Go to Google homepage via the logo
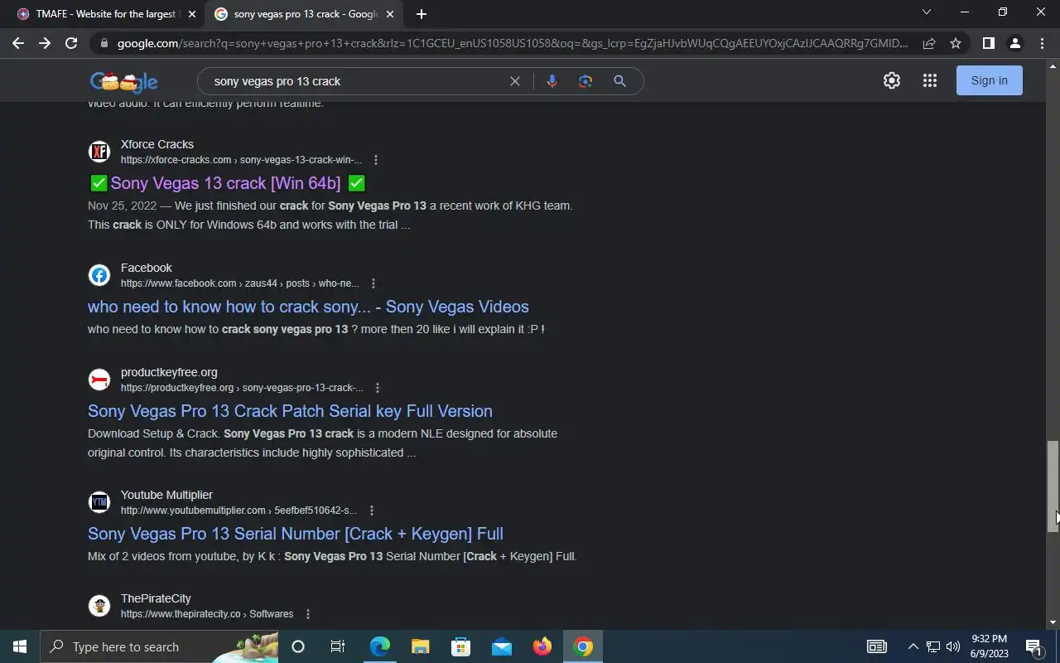This screenshot has width=1060, height=663. point(124,81)
